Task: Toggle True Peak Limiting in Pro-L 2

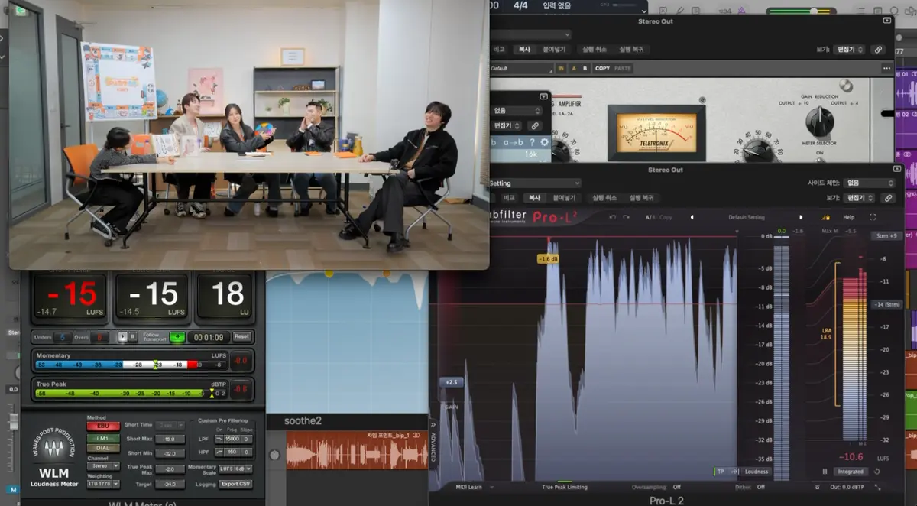Action: 565,487
